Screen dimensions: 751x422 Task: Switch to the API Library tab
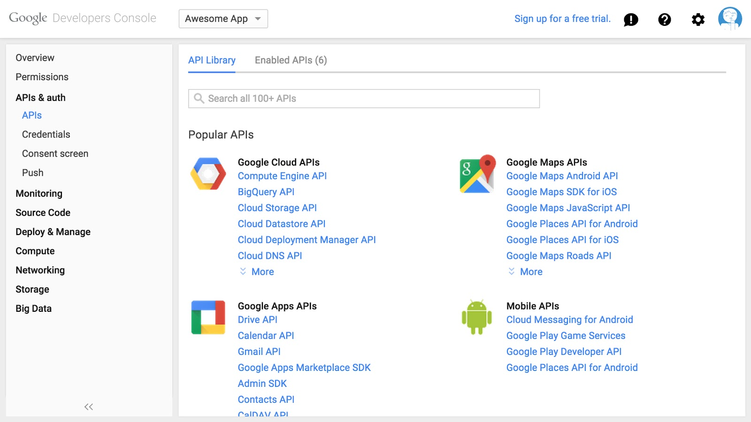(x=212, y=60)
